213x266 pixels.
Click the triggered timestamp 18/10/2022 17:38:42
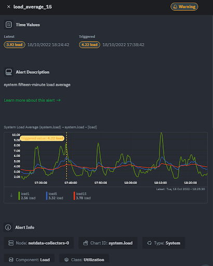[x=123, y=45]
